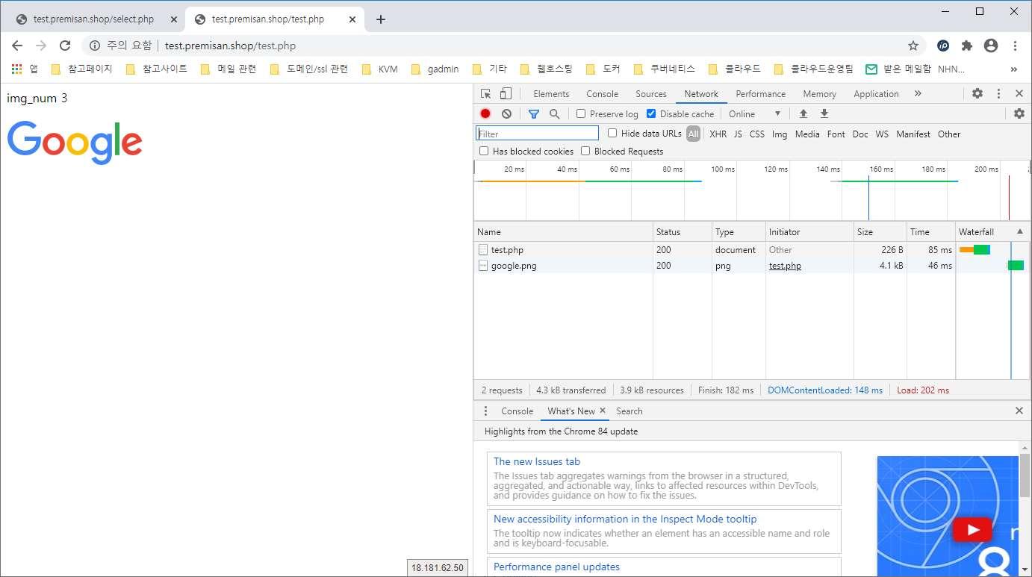The height and width of the screenshot is (577, 1032).
Task: Select the All type filter
Action: [x=694, y=134]
